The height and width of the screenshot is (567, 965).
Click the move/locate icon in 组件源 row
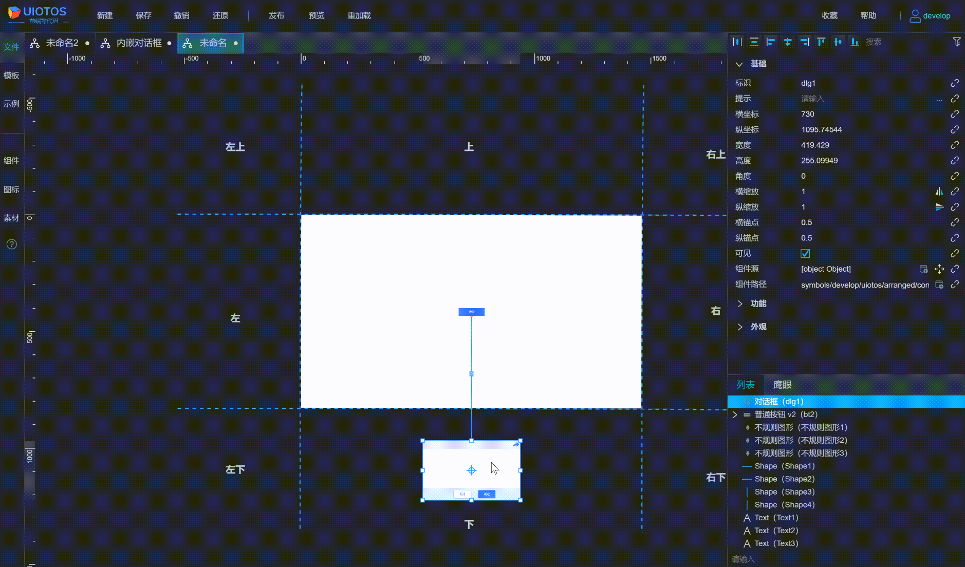(x=939, y=269)
